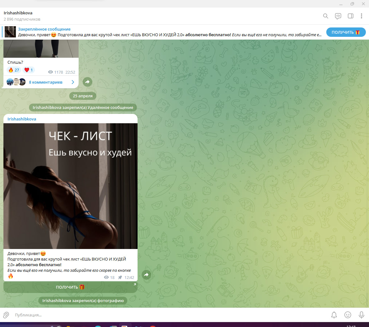Focus the Публикация message input field
This screenshot has height=327, width=369.
point(169,315)
